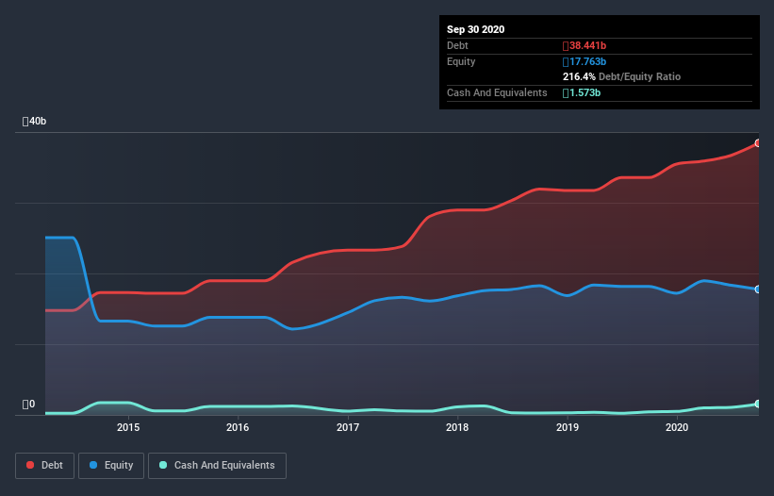The width and height of the screenshot is (774, 496).
Task: Select the 2019 x-axis label
Action: [568, 427]
